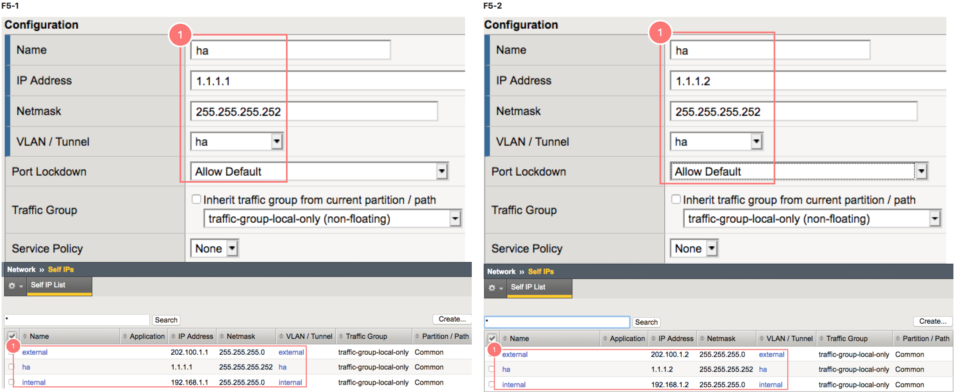Sort F5-1 list by IP Address icon

coord(173,336)
